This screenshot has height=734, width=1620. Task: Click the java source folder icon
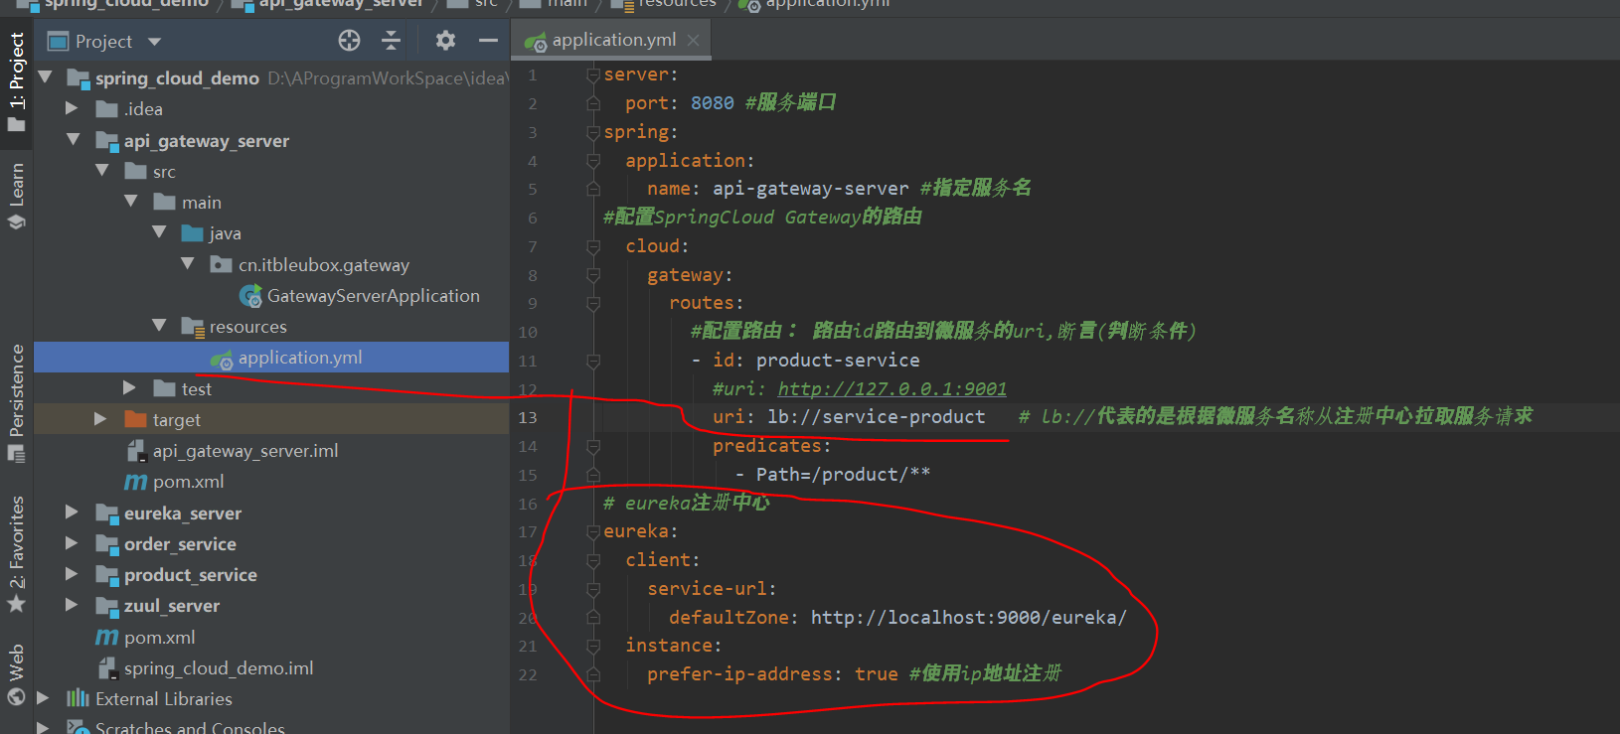pyautogui.click(x=193, y=233)
